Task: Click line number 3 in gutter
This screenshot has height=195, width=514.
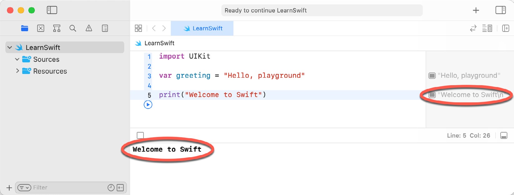Action: coord(149,76)
